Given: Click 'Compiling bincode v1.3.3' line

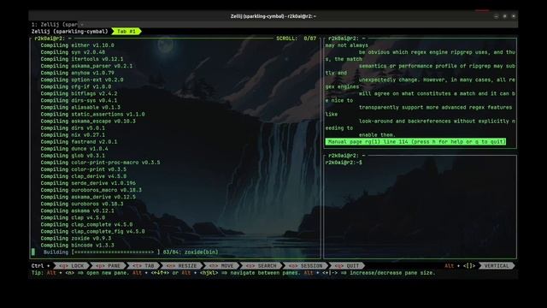Looking at the screenshot, I should pyautogui.click(x=77, y=246).
